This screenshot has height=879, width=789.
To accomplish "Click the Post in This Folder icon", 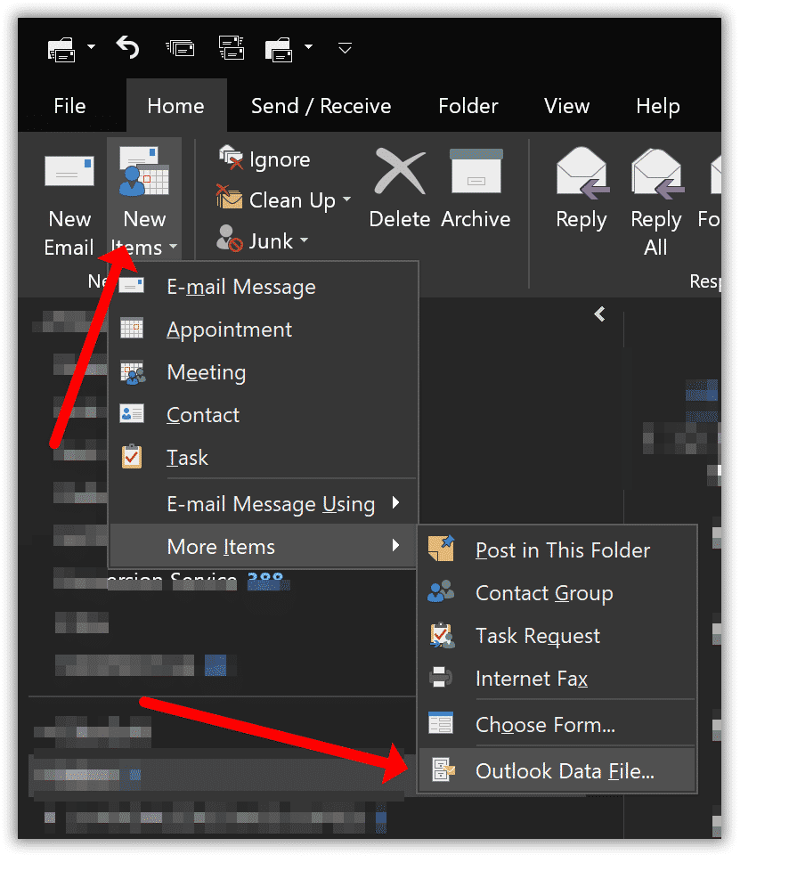I will tap(442, 549).
